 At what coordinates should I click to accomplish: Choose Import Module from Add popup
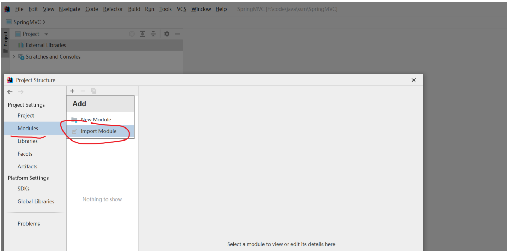[101, 131]
